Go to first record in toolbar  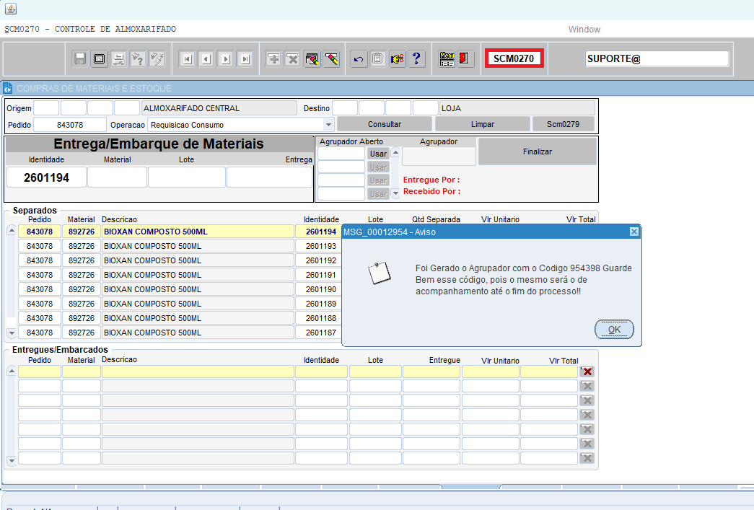coord(187,59)
